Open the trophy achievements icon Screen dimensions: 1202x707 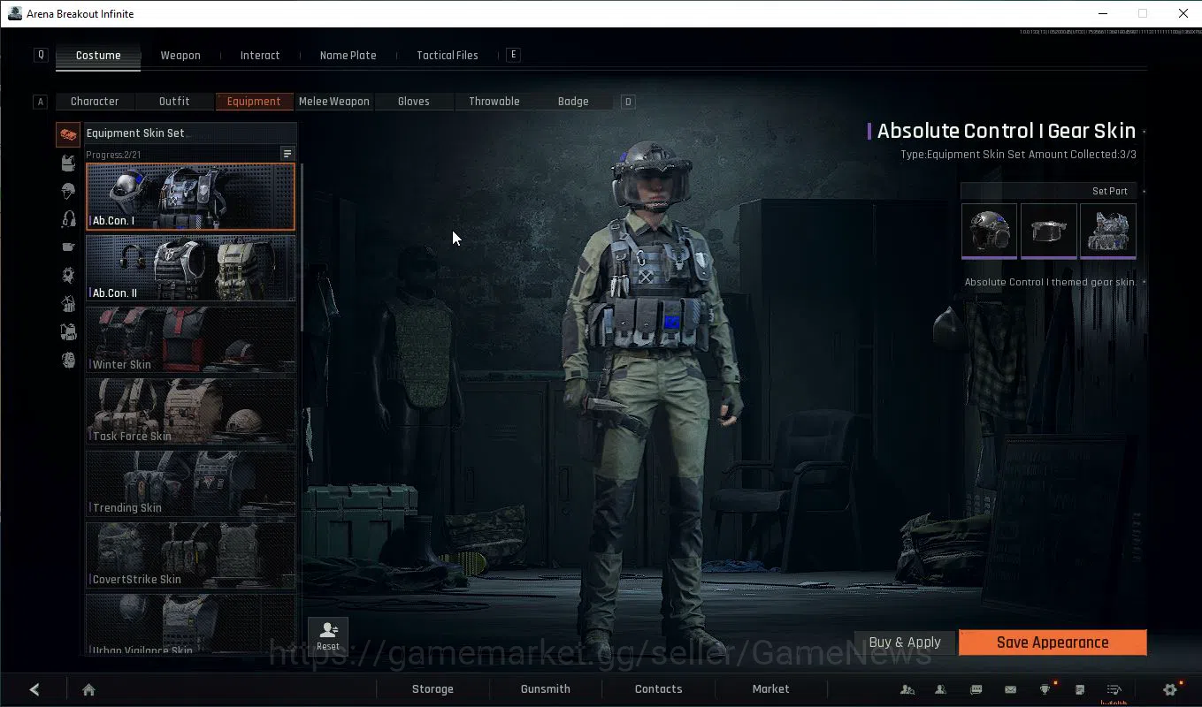pyautogui.click(x=1045, y=689)
